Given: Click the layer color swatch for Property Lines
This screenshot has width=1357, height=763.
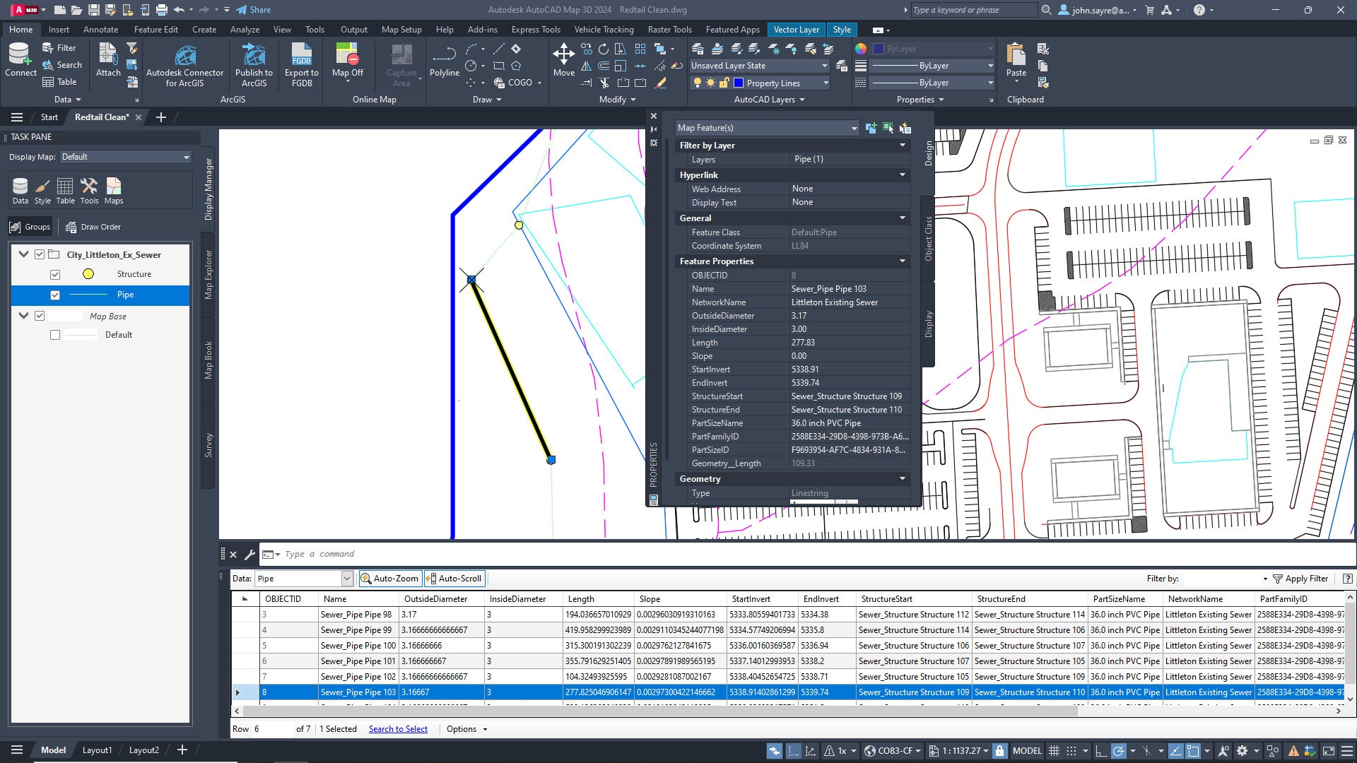Looking at the screenshot, I should point(739,83).
